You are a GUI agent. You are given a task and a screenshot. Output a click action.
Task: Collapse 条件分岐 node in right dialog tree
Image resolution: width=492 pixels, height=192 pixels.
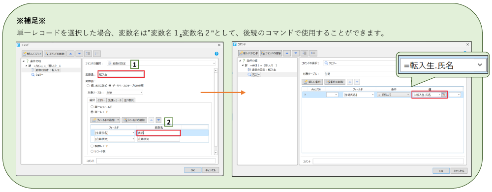[x=240, y=61]
